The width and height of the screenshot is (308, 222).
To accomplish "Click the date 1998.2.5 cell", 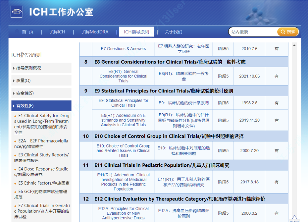I will click(x=249, y=103).
